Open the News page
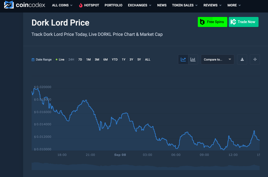The image size is (268, 177). [x=162, y=5]
